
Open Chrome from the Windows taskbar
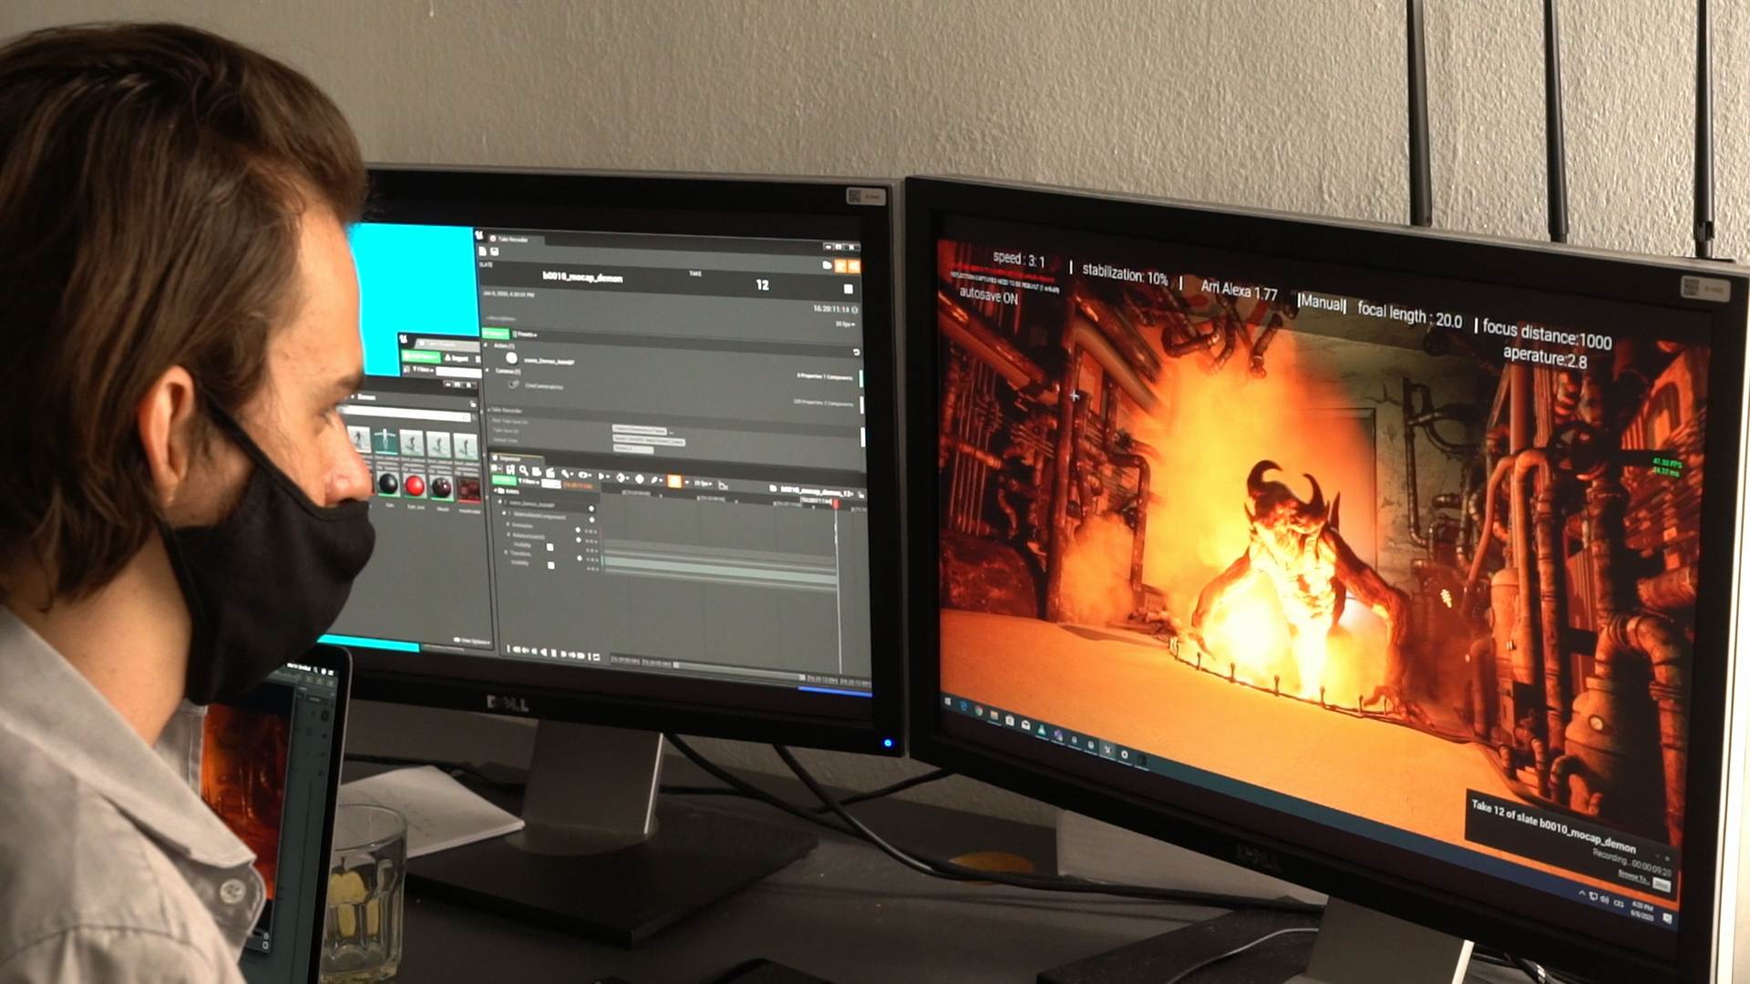pyautogui.click(x=978, y=710)
